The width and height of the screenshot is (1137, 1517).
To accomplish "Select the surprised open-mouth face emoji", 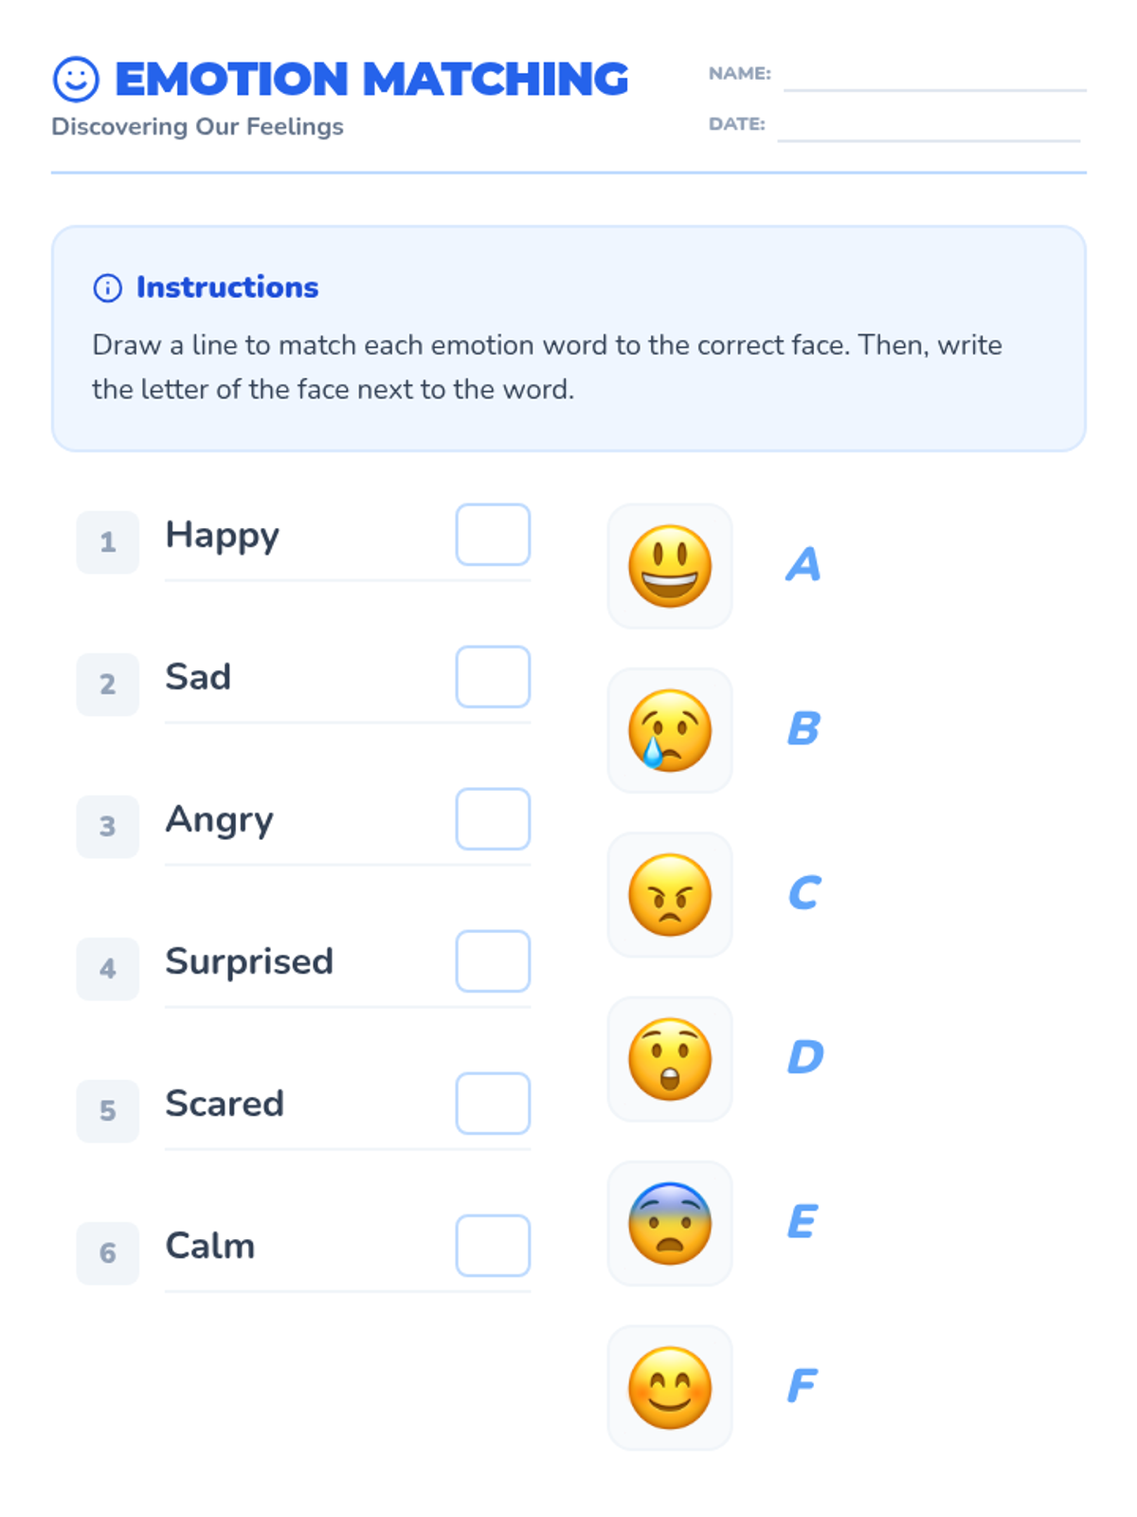I will pyautogui.click(x=670, y=1059).
